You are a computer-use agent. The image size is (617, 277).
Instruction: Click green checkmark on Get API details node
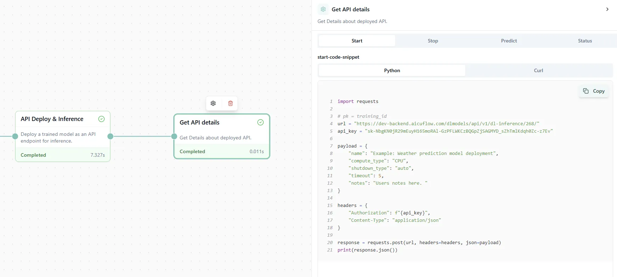260,122
